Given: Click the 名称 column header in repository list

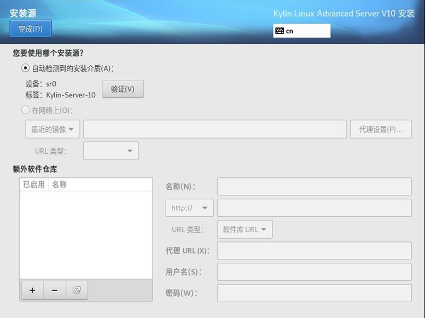Looking at the screenshot, I should pos(60,184).
